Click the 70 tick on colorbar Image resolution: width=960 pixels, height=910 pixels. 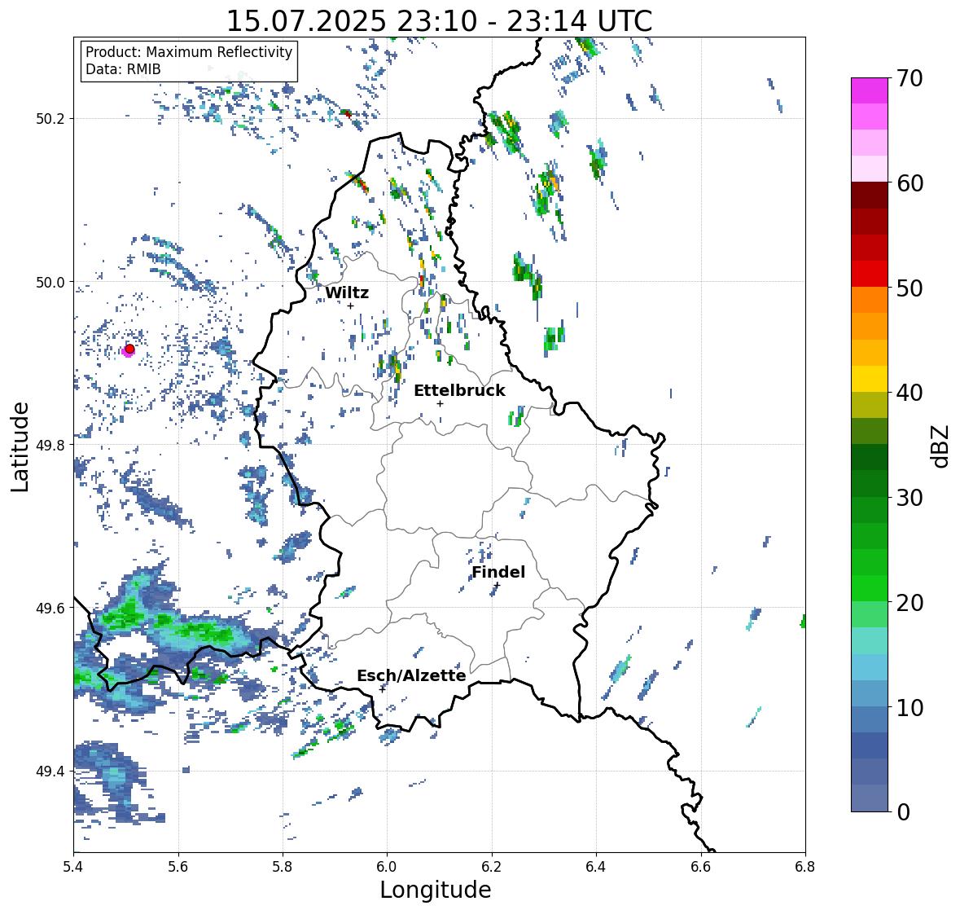910,78
